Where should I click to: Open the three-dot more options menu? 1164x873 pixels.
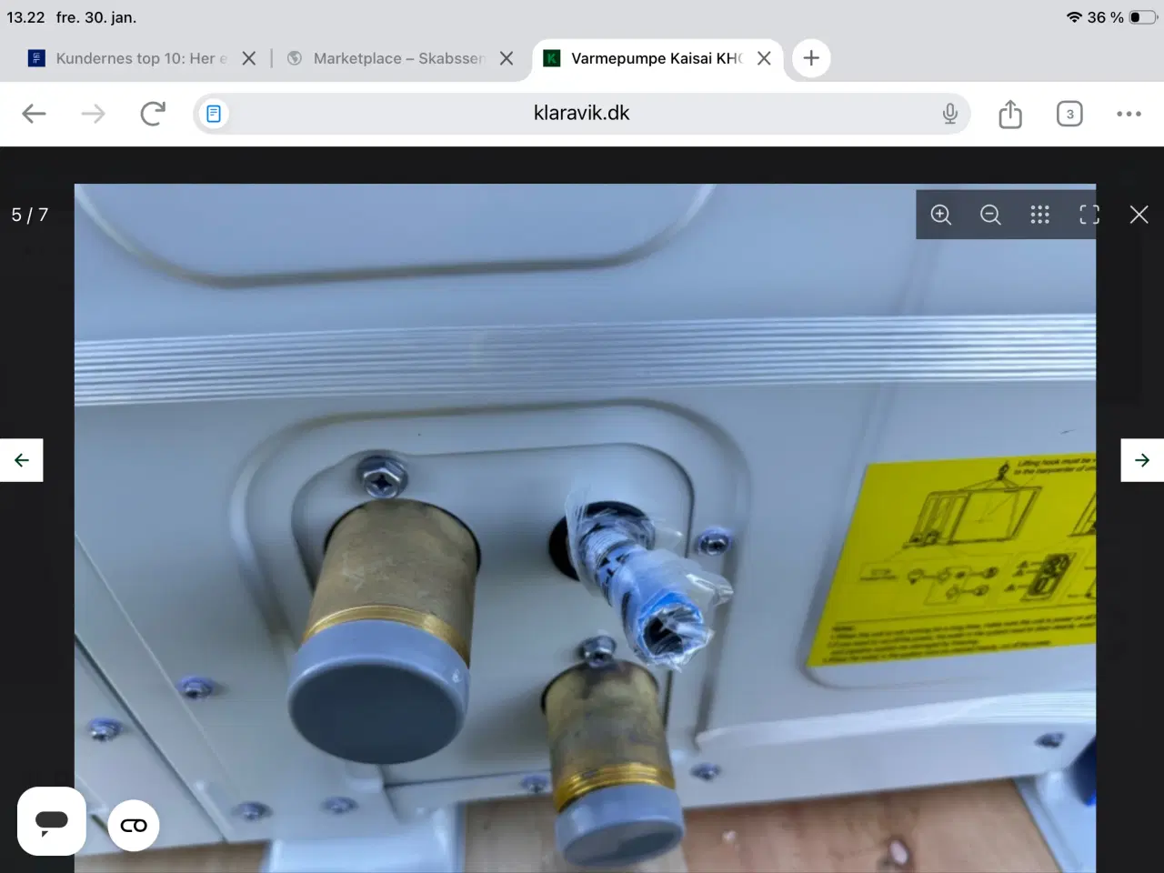(1129, 113)
